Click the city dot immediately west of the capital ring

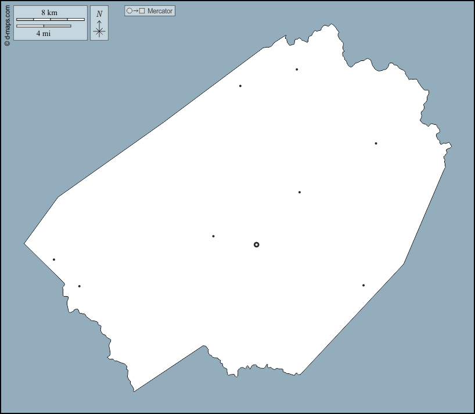(x=213, y=236)
